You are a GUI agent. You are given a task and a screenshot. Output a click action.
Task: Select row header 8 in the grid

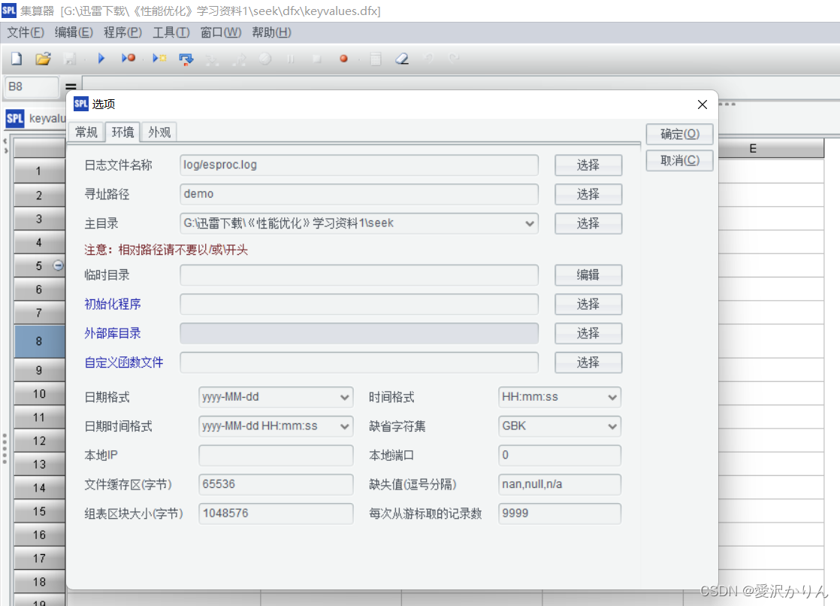tap(39, 341)
